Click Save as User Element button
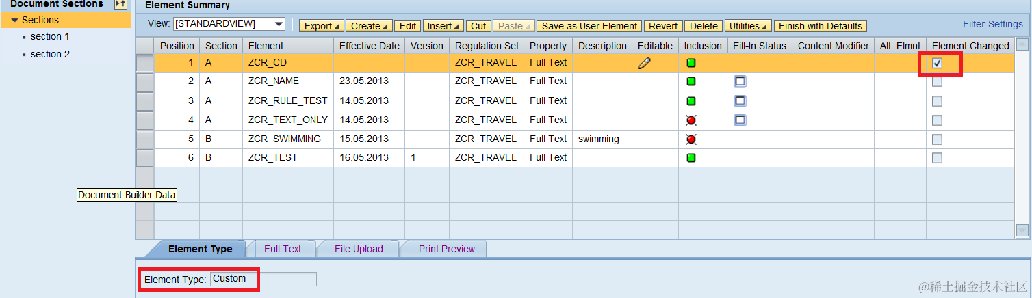1032x298 pixels. pyautogui.click(x=589, y=26)
